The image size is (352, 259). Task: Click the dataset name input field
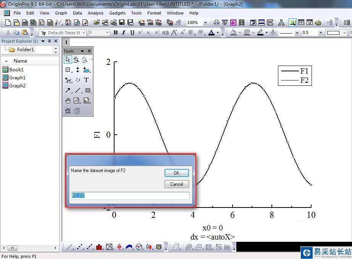click(130, 196)
